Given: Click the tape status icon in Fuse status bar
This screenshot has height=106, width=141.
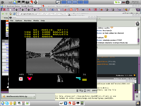Looking at the screenshot, I should (x=89, y=90).
